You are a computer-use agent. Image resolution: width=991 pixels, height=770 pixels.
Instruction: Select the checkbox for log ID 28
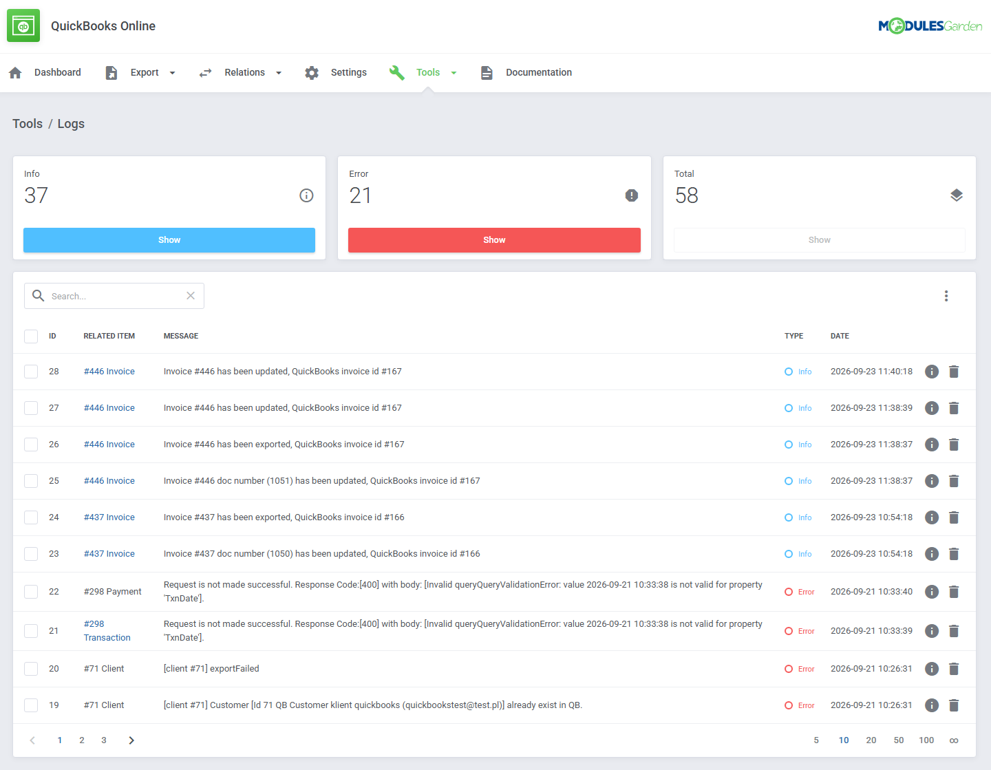(x=31, y=372)
